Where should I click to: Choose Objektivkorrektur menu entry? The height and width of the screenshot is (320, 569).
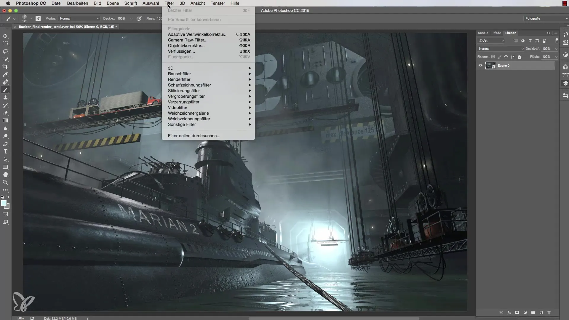point(208,46)
